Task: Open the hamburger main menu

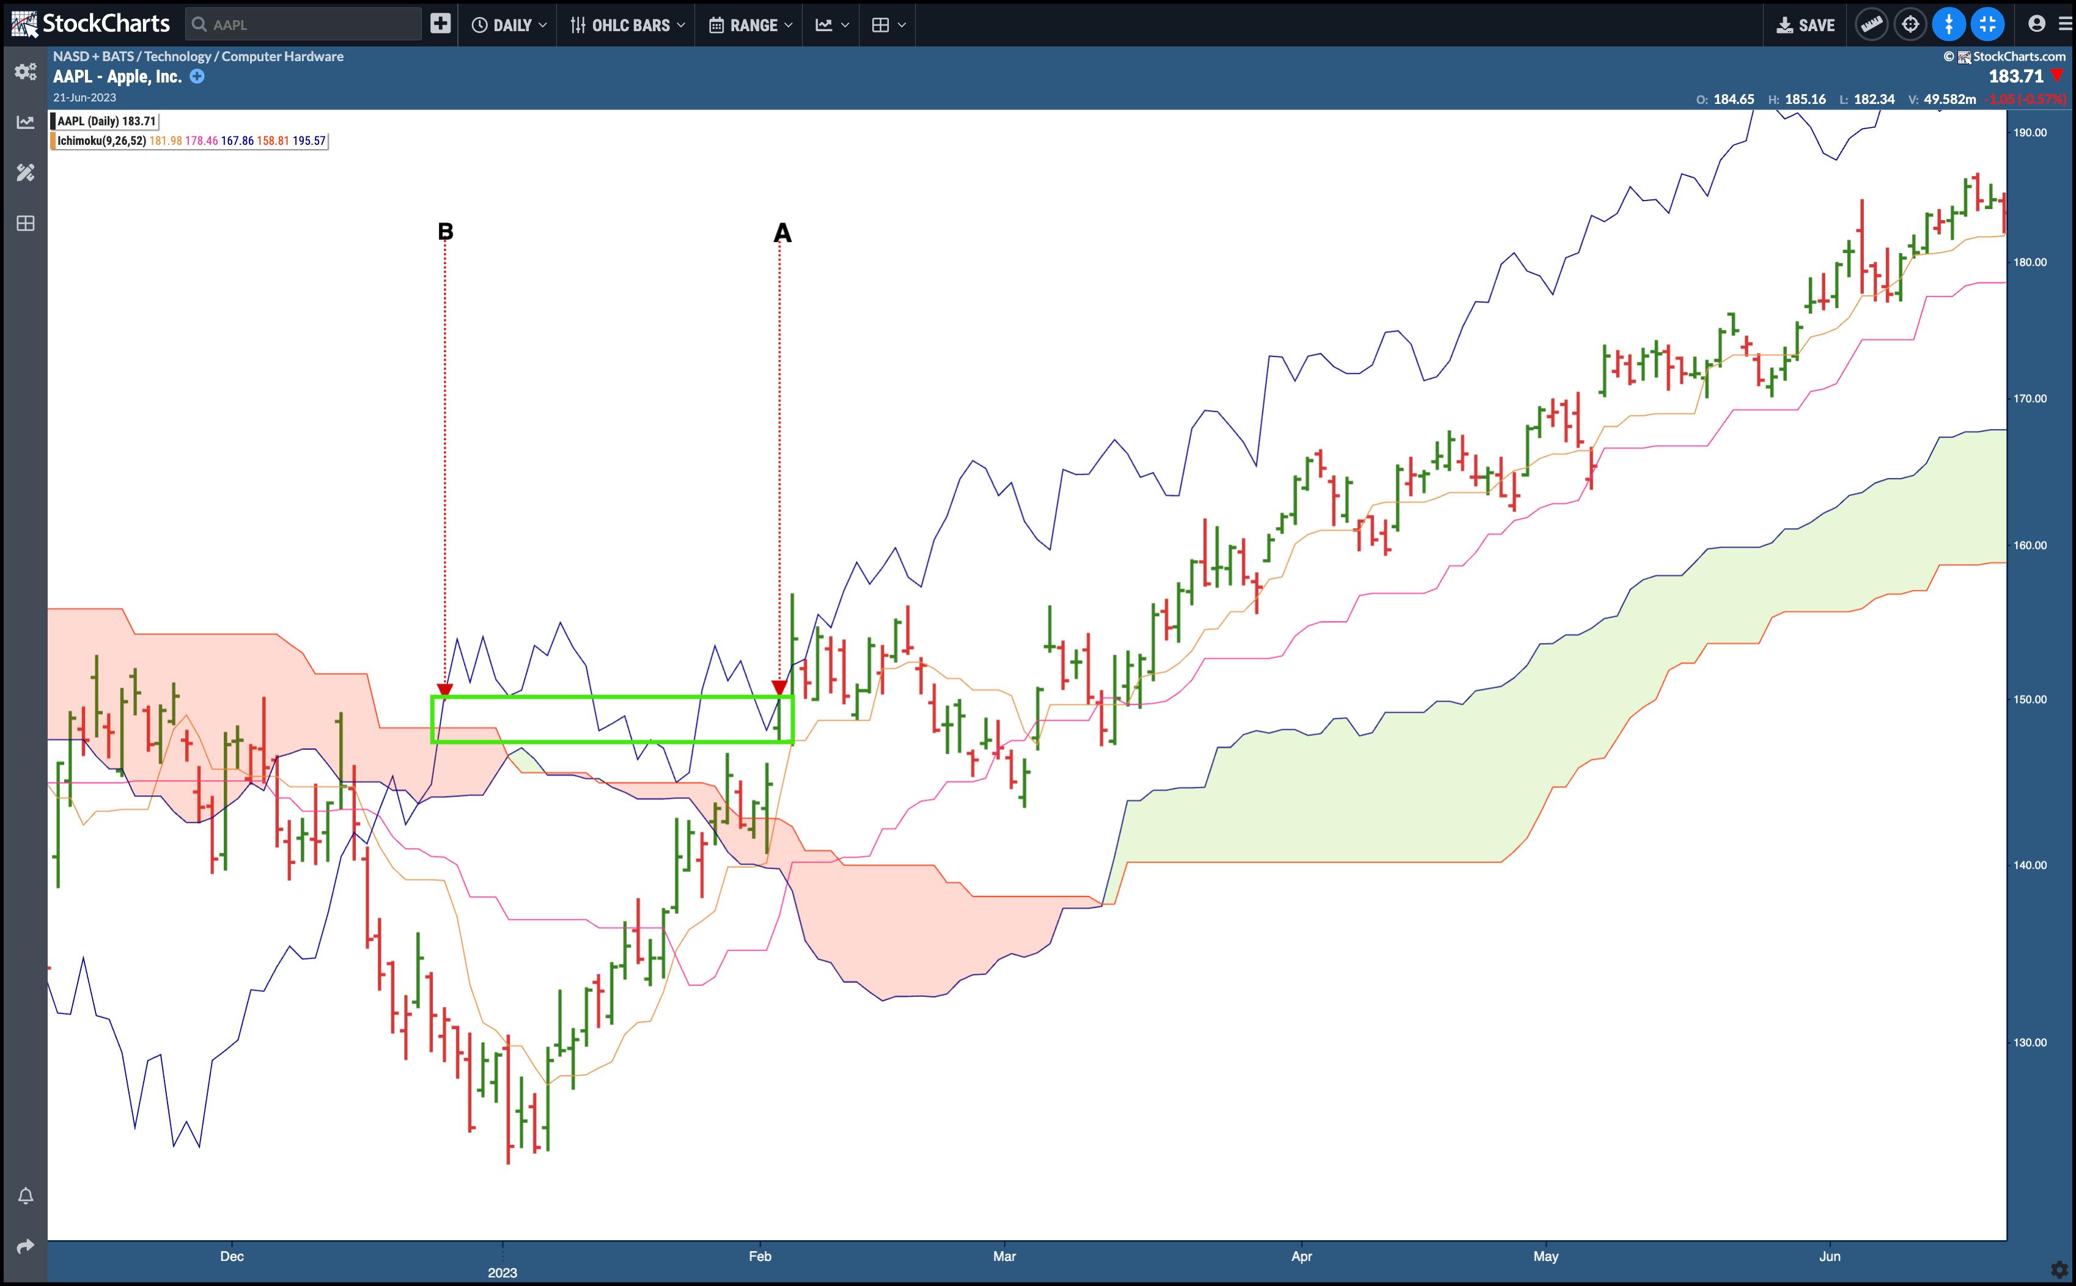Action: tap(2065, 24)
